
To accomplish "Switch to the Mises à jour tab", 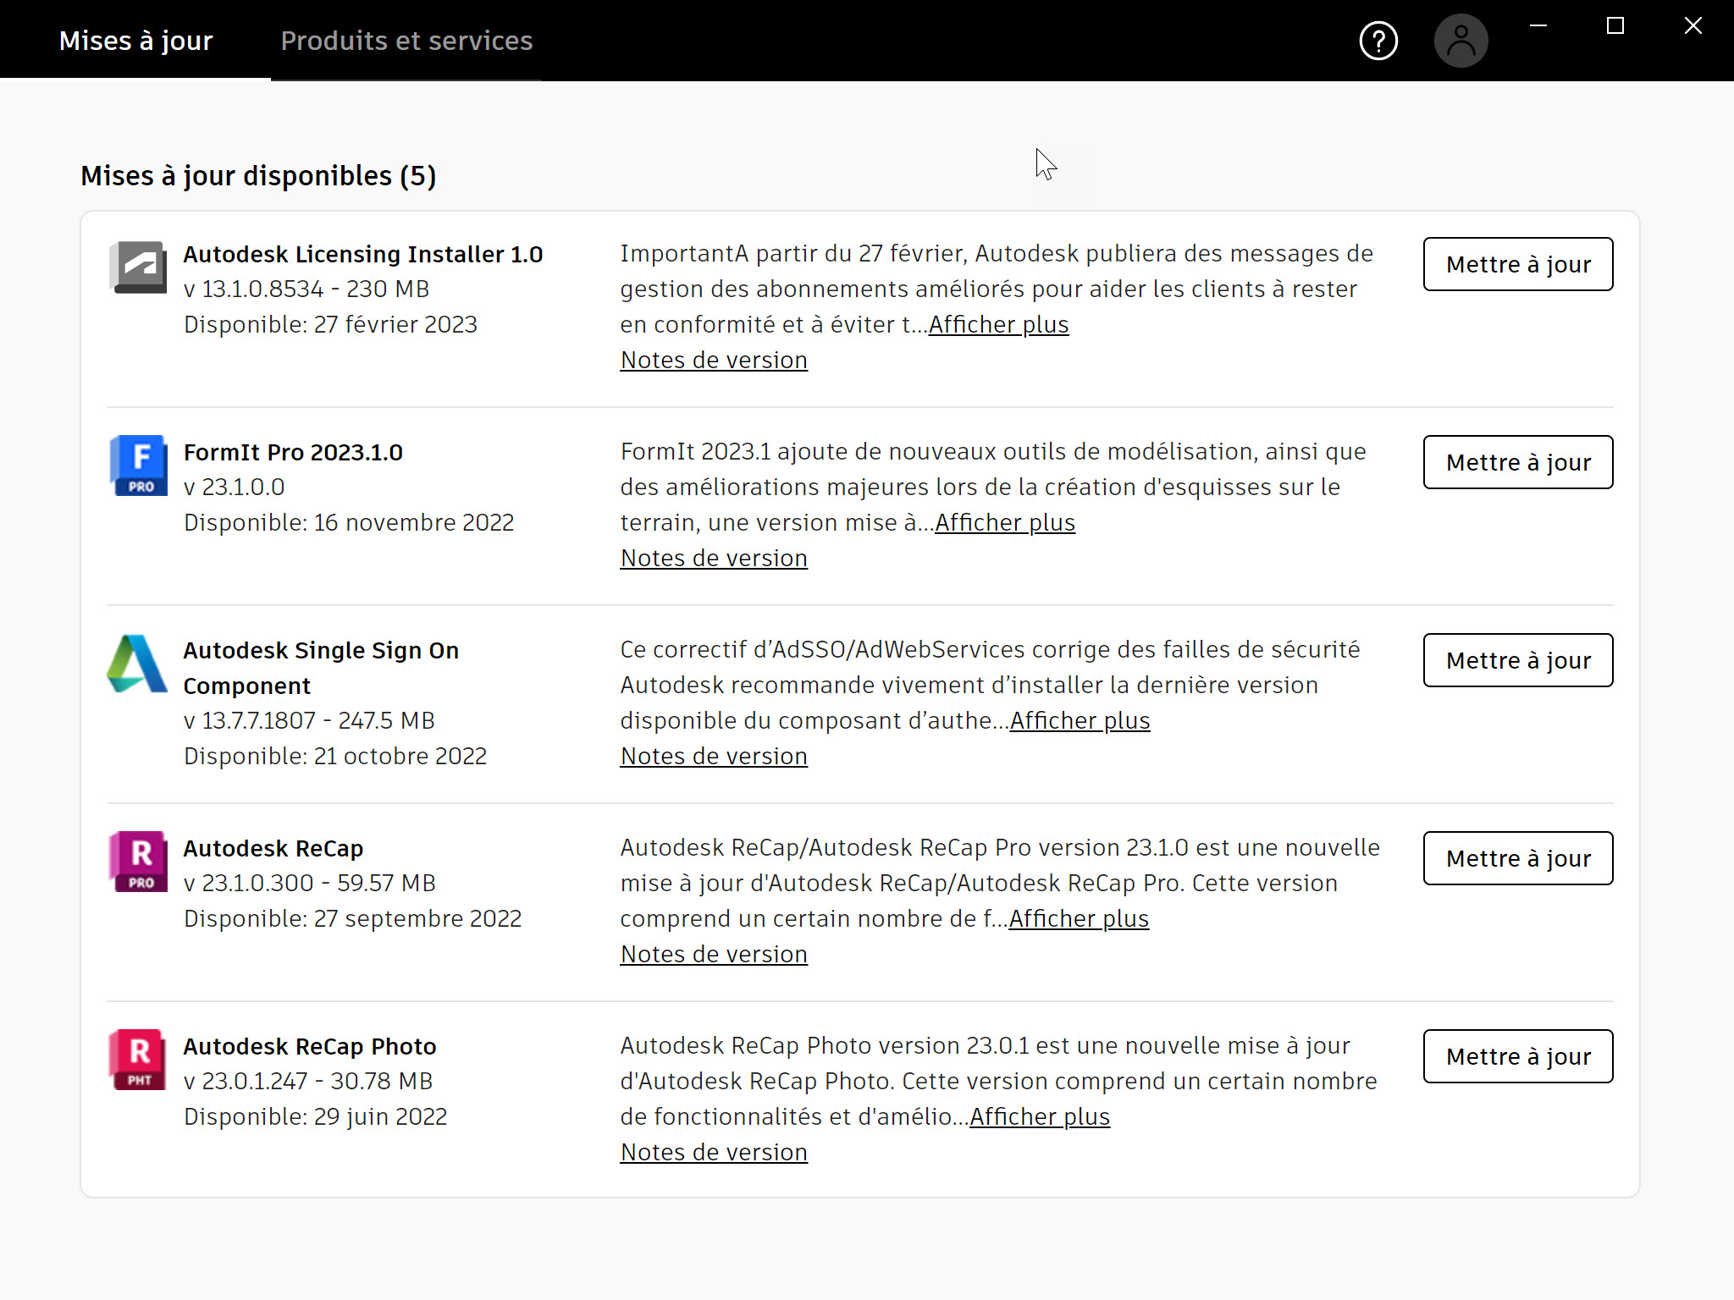I will point(135,40).
